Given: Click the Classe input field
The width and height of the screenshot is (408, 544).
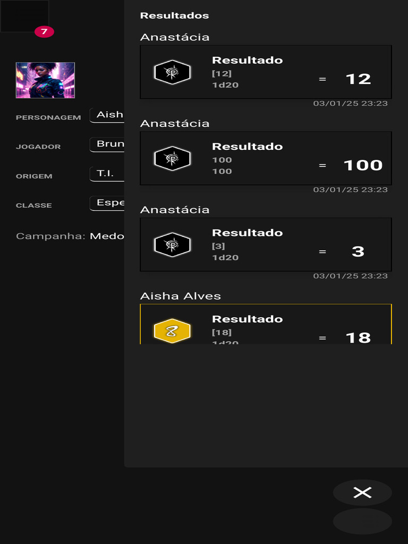Looking at the screenshot, I should (107, 203).
